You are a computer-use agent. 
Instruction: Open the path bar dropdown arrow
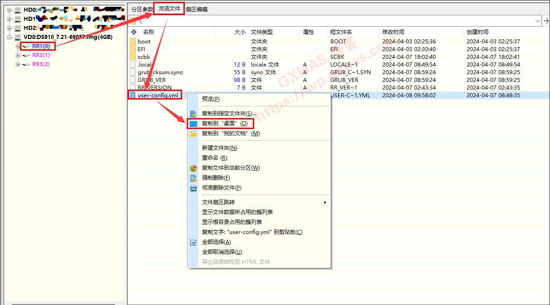point(538,21)
